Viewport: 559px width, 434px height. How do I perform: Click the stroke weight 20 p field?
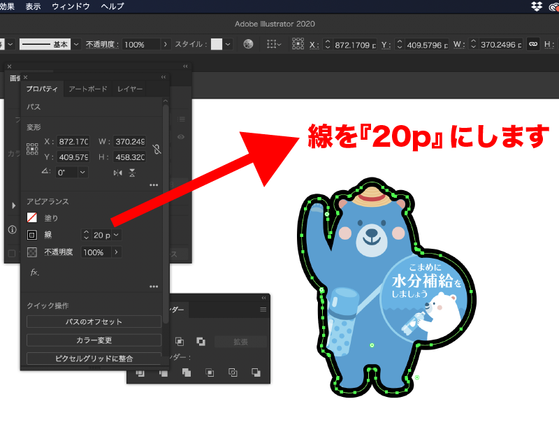pyautogui.click(x=101, y=235)
